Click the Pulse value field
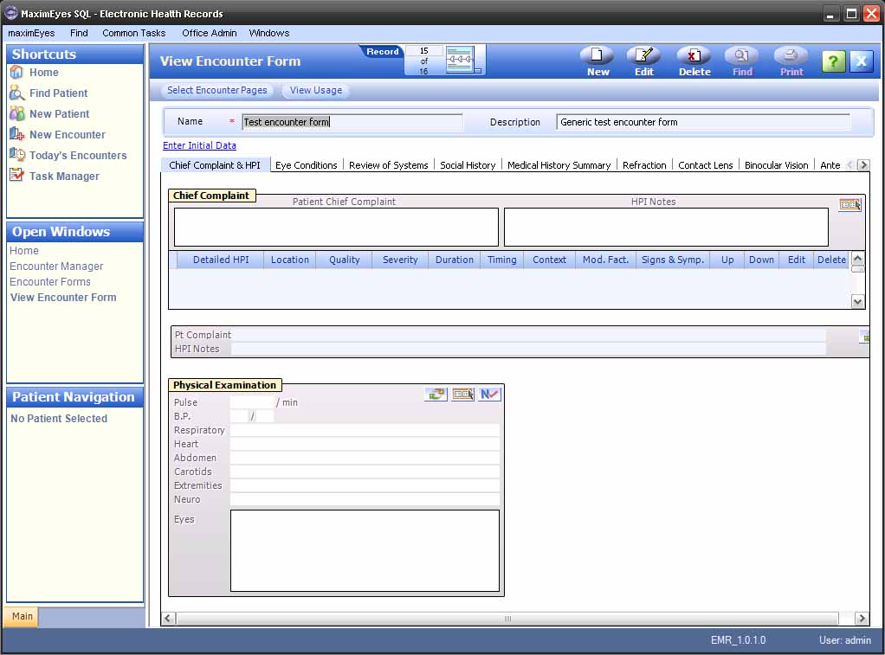This screenshot has width=885, height=655. pyautogui.click(x=252, y=402)
